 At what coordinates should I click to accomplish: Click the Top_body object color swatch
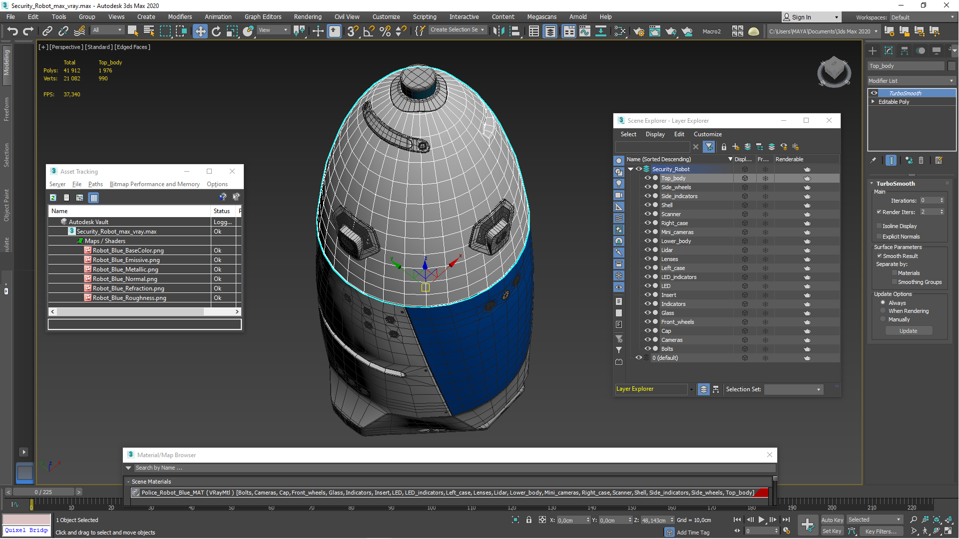click(x=951, y=66)
